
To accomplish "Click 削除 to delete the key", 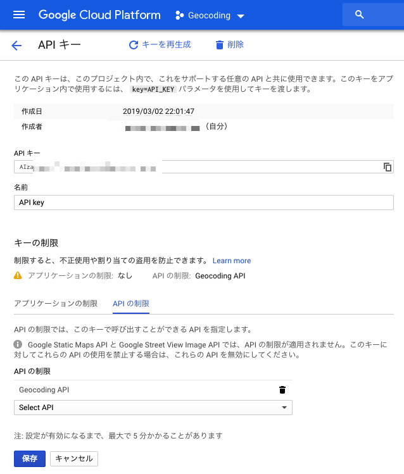I will (236, 45).
